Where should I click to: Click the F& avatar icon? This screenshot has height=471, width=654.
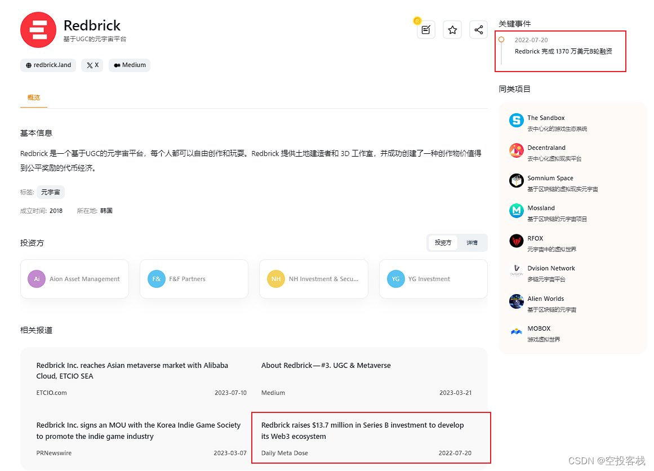(x=157, y=279)
